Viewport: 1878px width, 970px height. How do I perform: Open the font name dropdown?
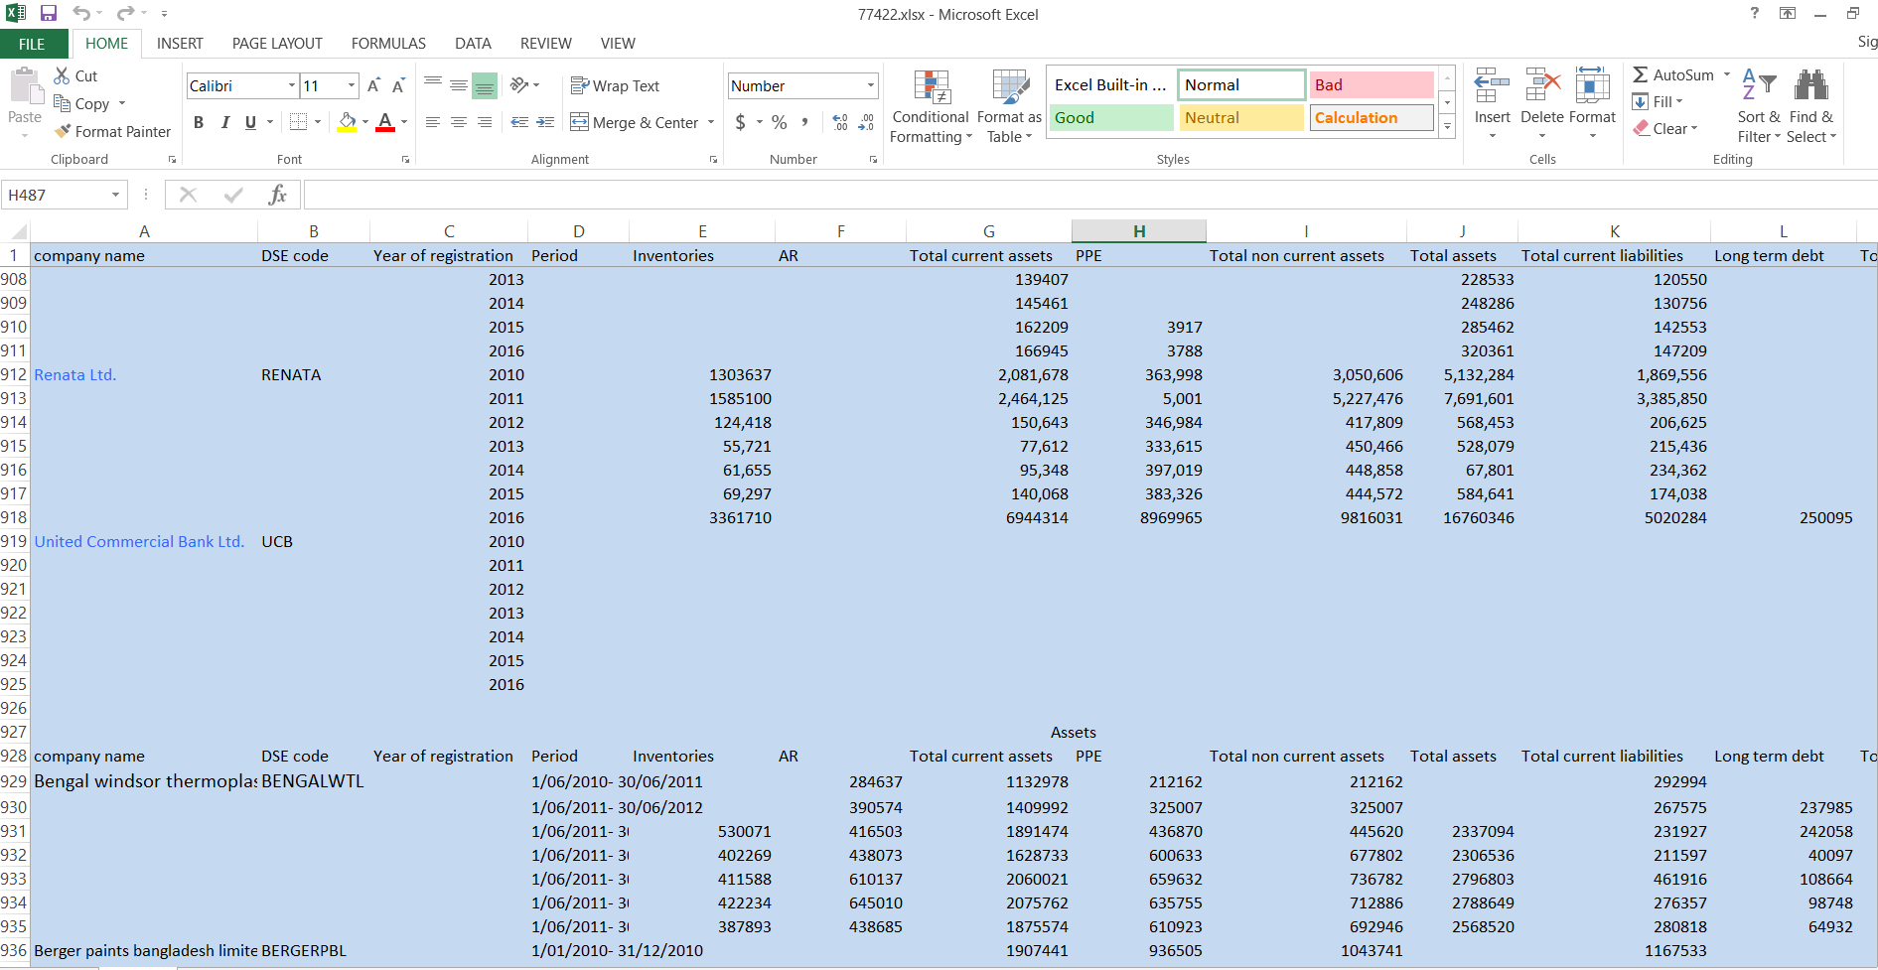[292, 86]
